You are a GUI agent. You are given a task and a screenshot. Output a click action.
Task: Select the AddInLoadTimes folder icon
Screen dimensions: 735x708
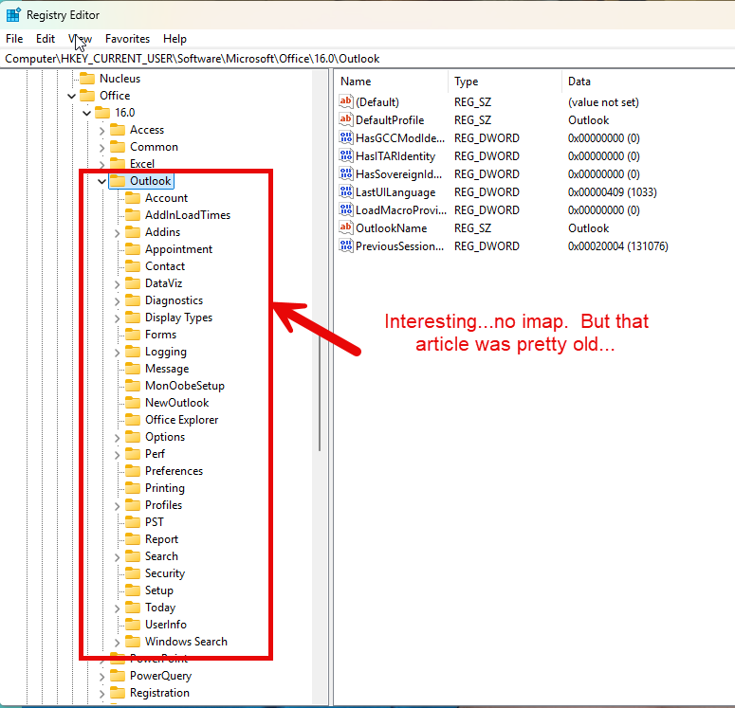pyautogui.click(x=133, y=215)
